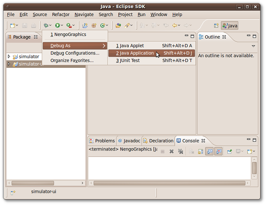266x205 pixels.
Task: Select the 1 NengoGraphics debug entry
Action: (75, 34)
